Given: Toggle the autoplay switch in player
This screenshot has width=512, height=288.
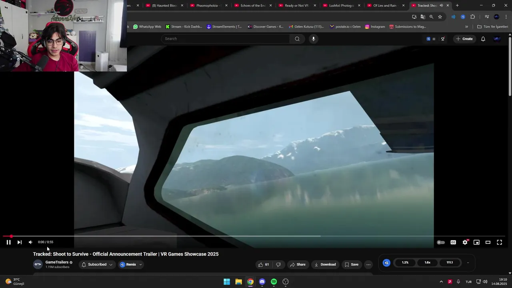Looking at the screenshot, I should (x=441, y=242).
